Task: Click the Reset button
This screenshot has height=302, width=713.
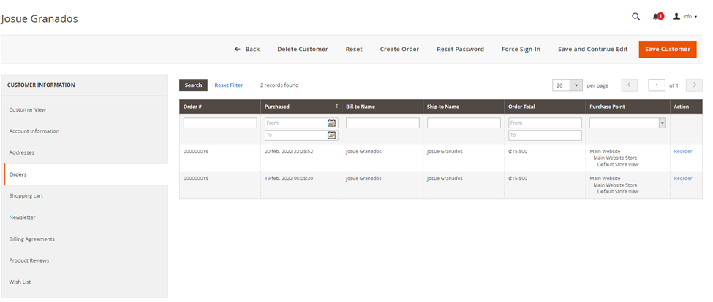Action: click(354, 49)
